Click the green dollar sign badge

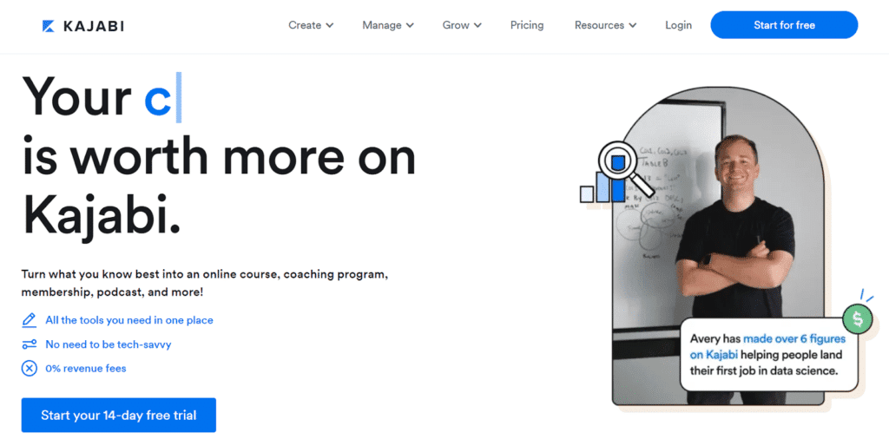(x=857, y=319)
